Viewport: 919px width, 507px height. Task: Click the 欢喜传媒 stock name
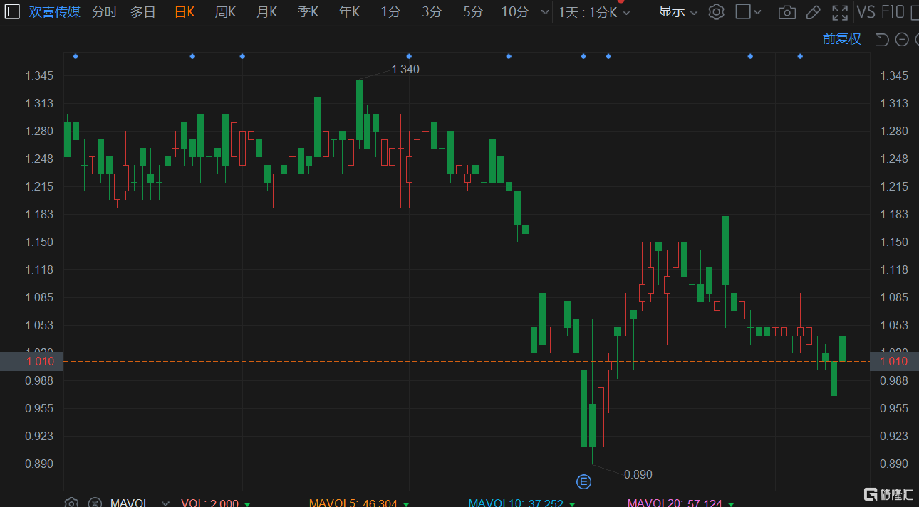(x=55, y=11)
